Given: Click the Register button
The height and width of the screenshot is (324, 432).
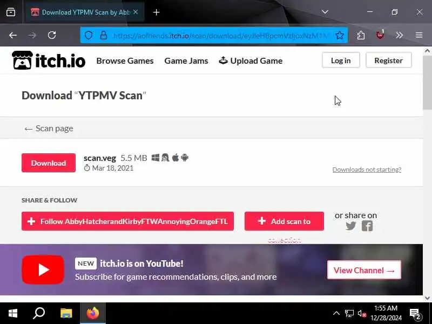Looking at the screenshot, I should click(388, 60).
